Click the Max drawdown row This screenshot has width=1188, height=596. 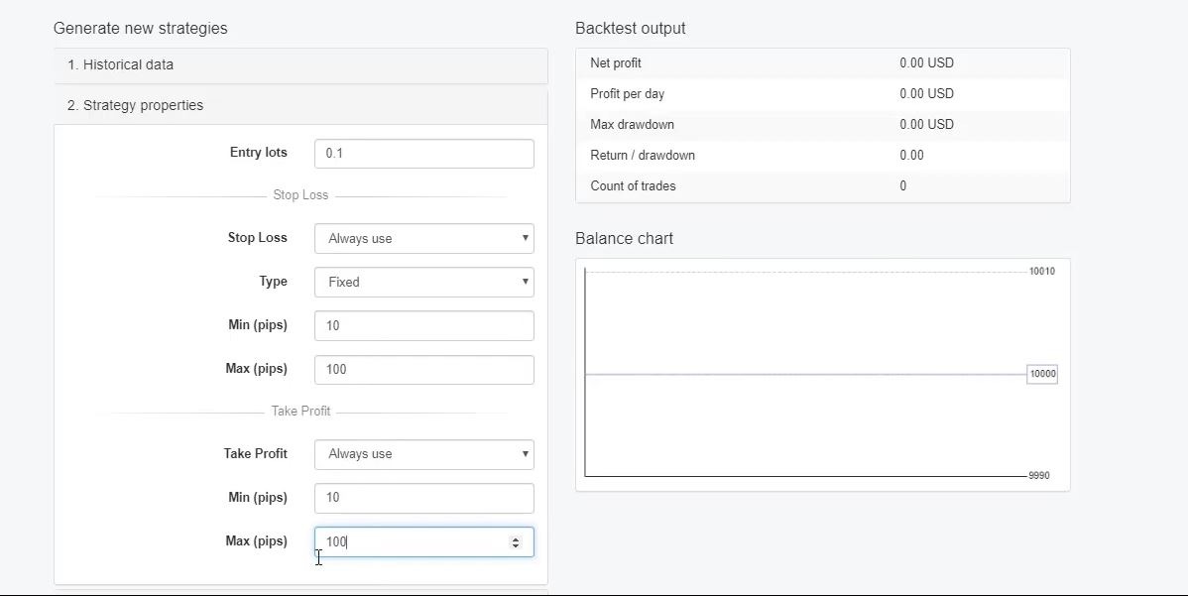(822, 125)
